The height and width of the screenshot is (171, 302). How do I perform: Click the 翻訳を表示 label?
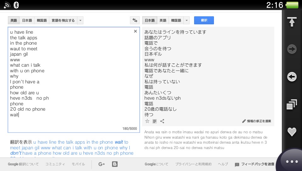21,142
